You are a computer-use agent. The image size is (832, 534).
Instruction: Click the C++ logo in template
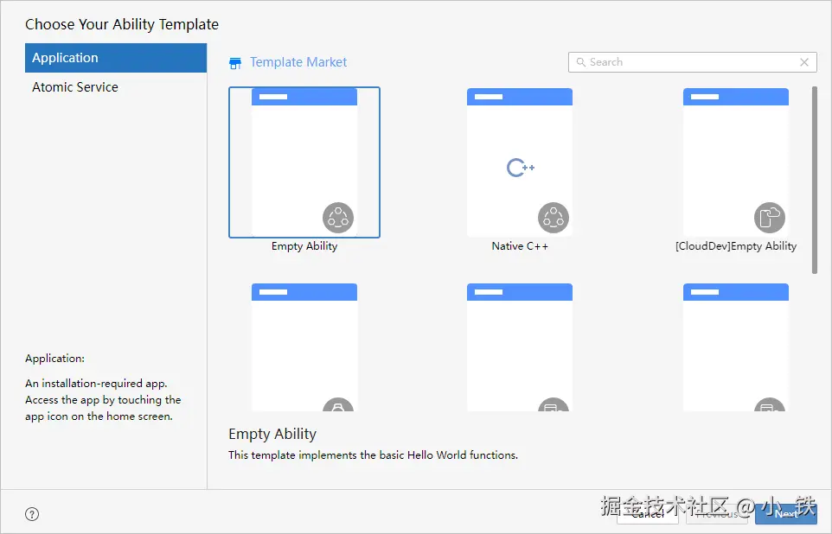tap(521, 168)
